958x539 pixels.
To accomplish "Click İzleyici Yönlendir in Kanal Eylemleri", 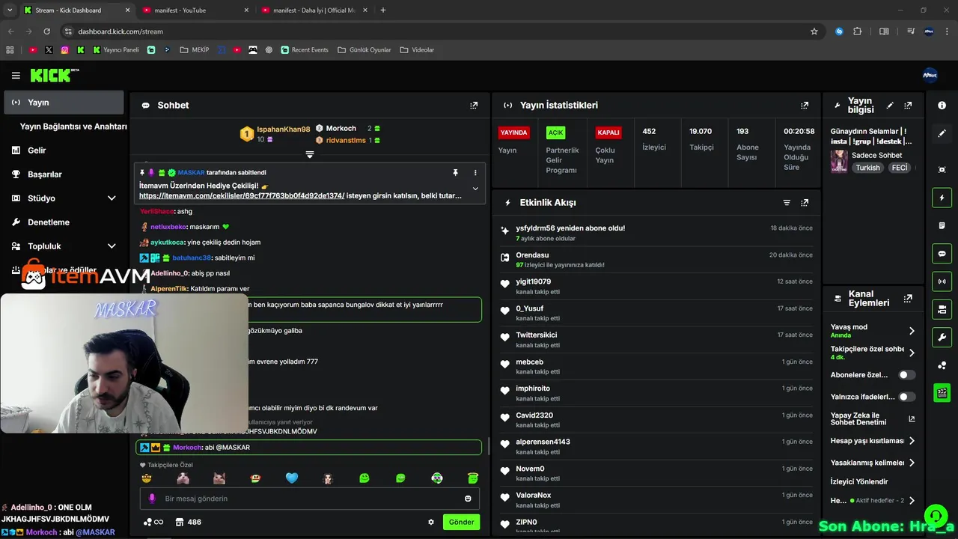I will click(859, 482).
